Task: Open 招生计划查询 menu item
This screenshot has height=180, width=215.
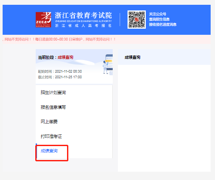Action: pyautogui.click(x=53, y=93)
